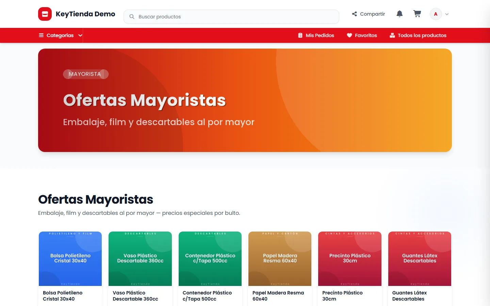Click product title Papel Madera Resma 60x40

278,296
